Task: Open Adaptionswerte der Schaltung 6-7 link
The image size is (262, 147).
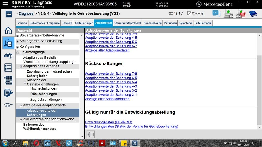Action: coord(111,46)
